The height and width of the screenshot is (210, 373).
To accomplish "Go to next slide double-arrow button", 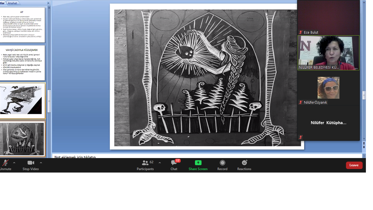I will pos(364,147).
